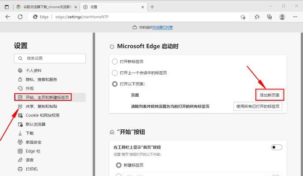Reload the page with the Refresh icon
This screenshot has height=176, width=303.
pos(20,17)
